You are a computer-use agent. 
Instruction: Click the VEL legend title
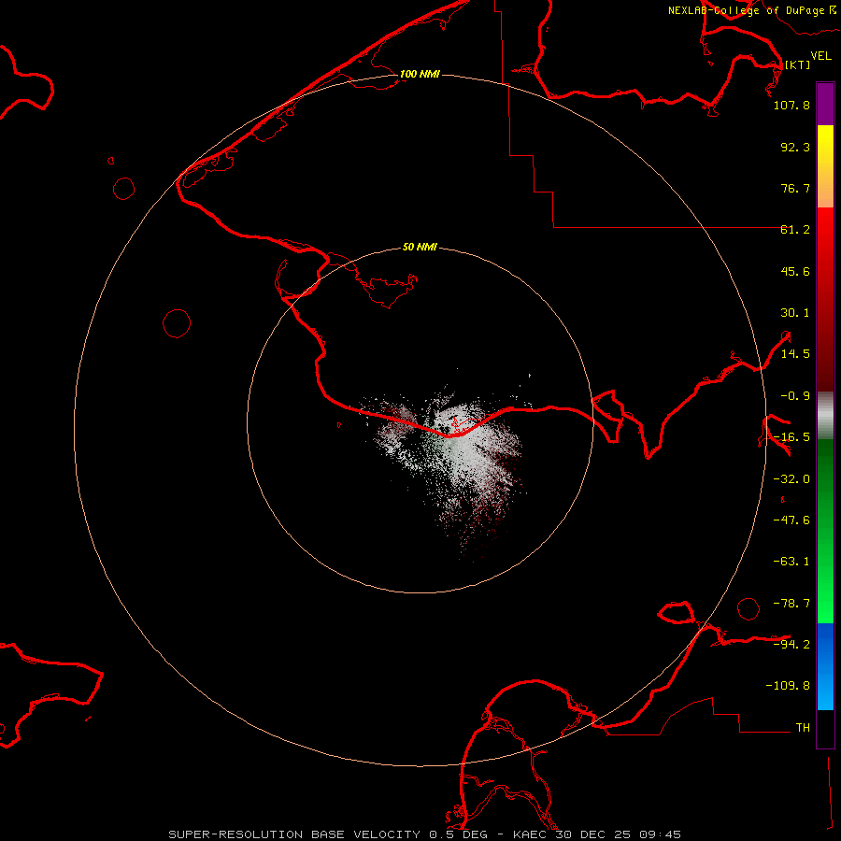pos(821,56)
